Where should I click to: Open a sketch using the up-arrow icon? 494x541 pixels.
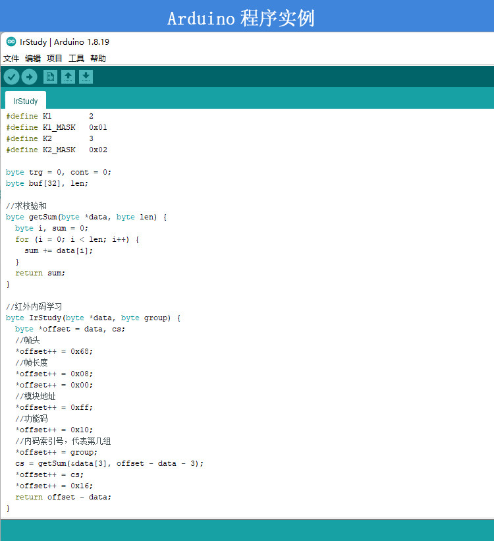click(69, 76)
